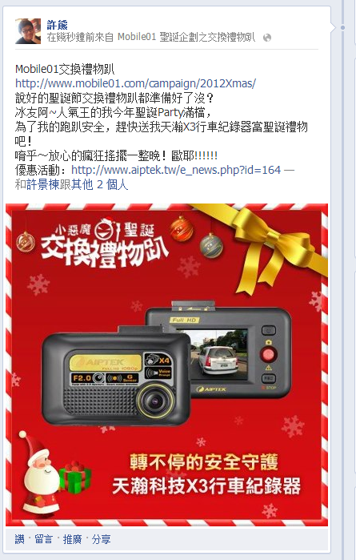Follow the mobile01.com campaign 2012Xmas URL
The image size is (356, 560).
[x=135, y=83]
